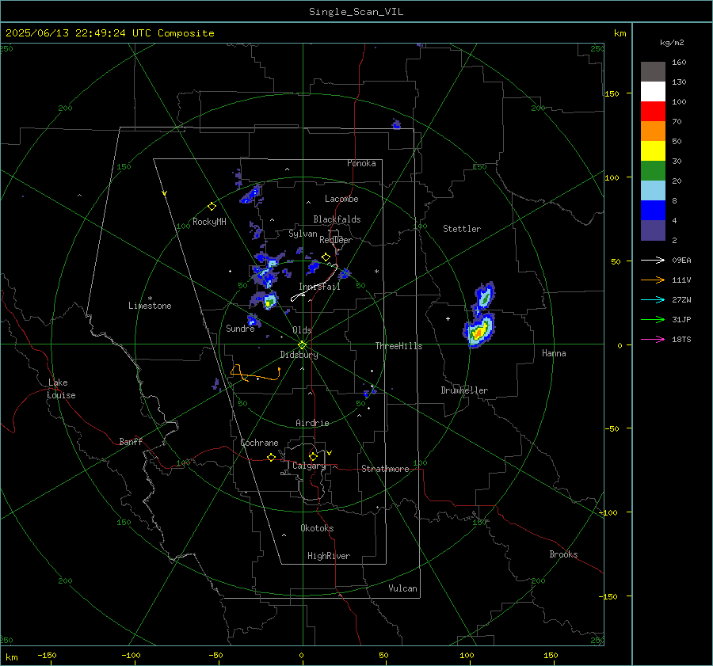Click the storm cell northwest of Lacombe
Viewport: 713px width, 666px height.
251,195
